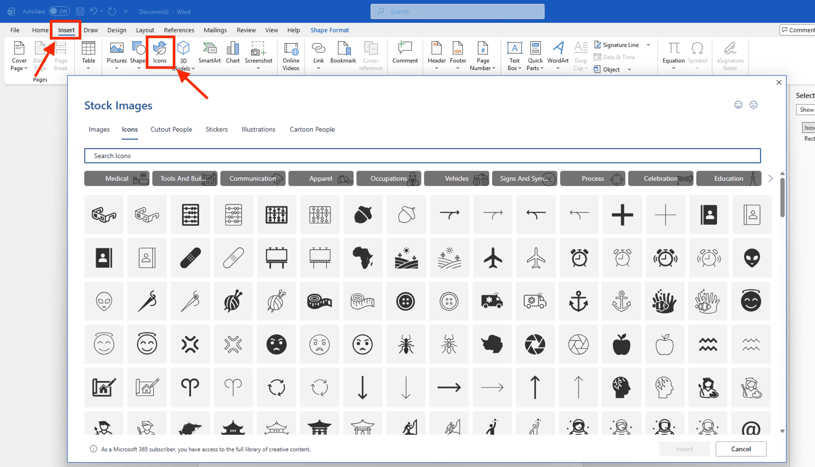
Task: Choose the solid ant icon
Action: (406, 344)
